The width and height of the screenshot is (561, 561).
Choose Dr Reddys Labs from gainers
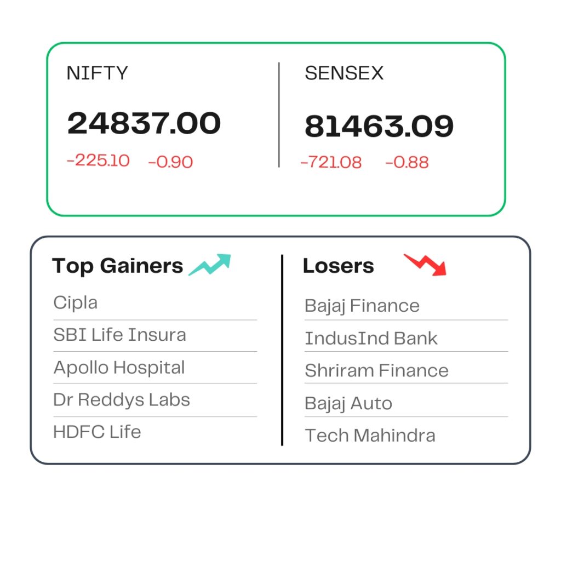(121, 400)
